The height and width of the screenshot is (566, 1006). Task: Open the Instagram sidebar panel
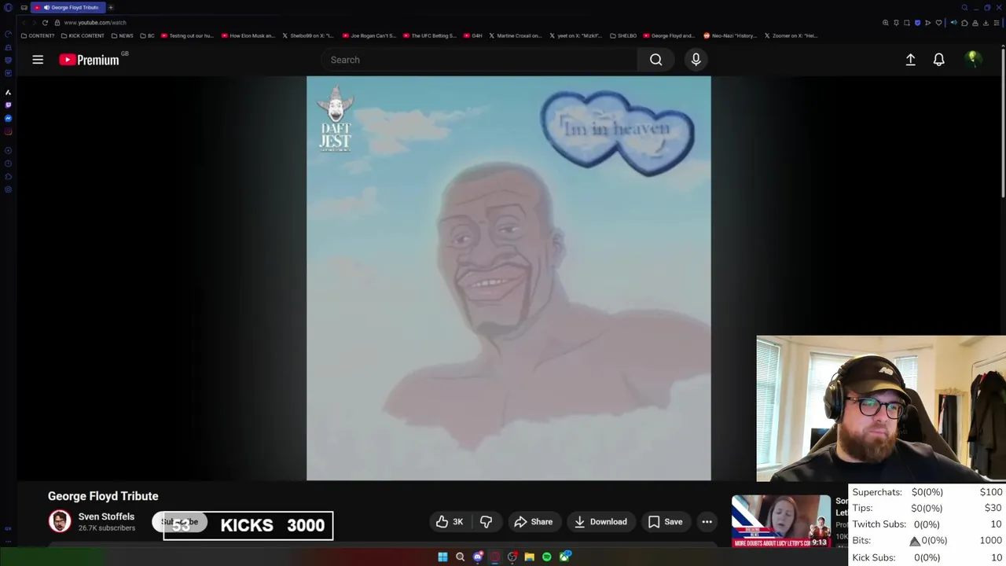8,131
